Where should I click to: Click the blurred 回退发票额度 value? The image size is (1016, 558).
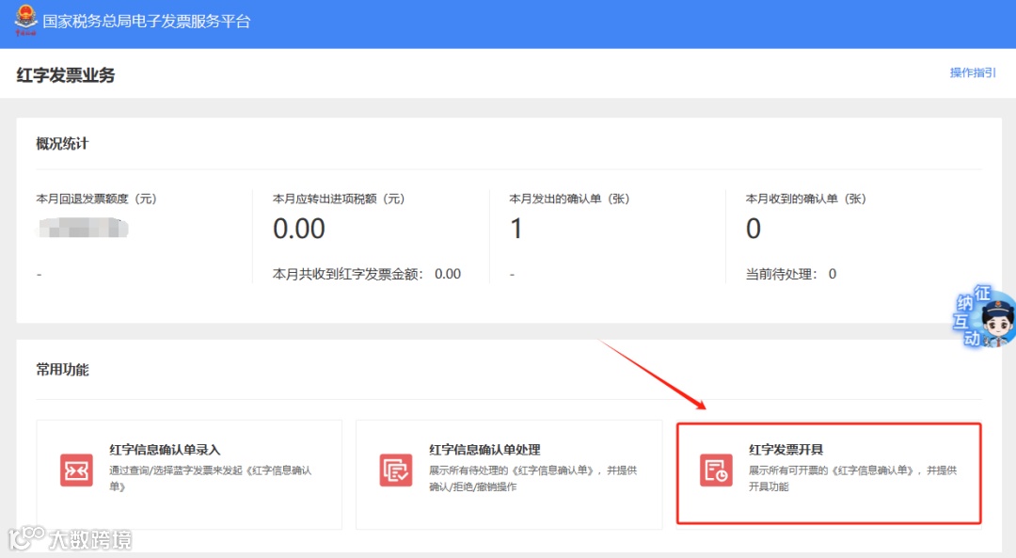tap(83, 228)
